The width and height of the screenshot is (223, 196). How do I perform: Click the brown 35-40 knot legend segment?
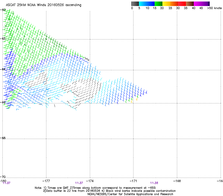190,4
